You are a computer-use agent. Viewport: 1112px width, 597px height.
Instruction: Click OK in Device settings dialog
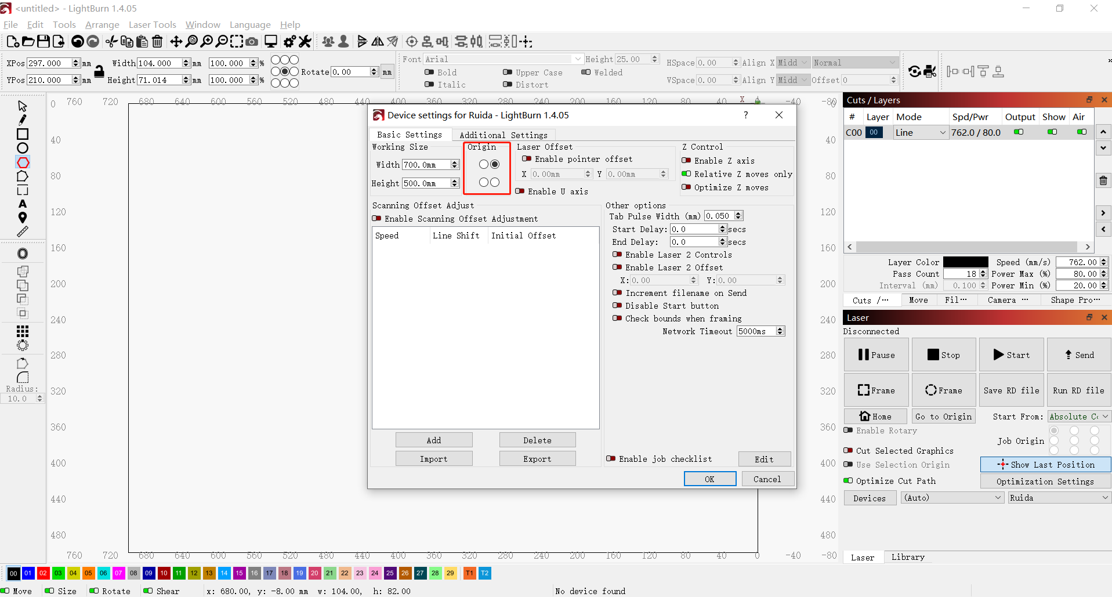point(710,479)
